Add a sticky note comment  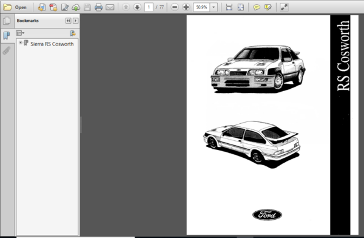tap(257, 7)
